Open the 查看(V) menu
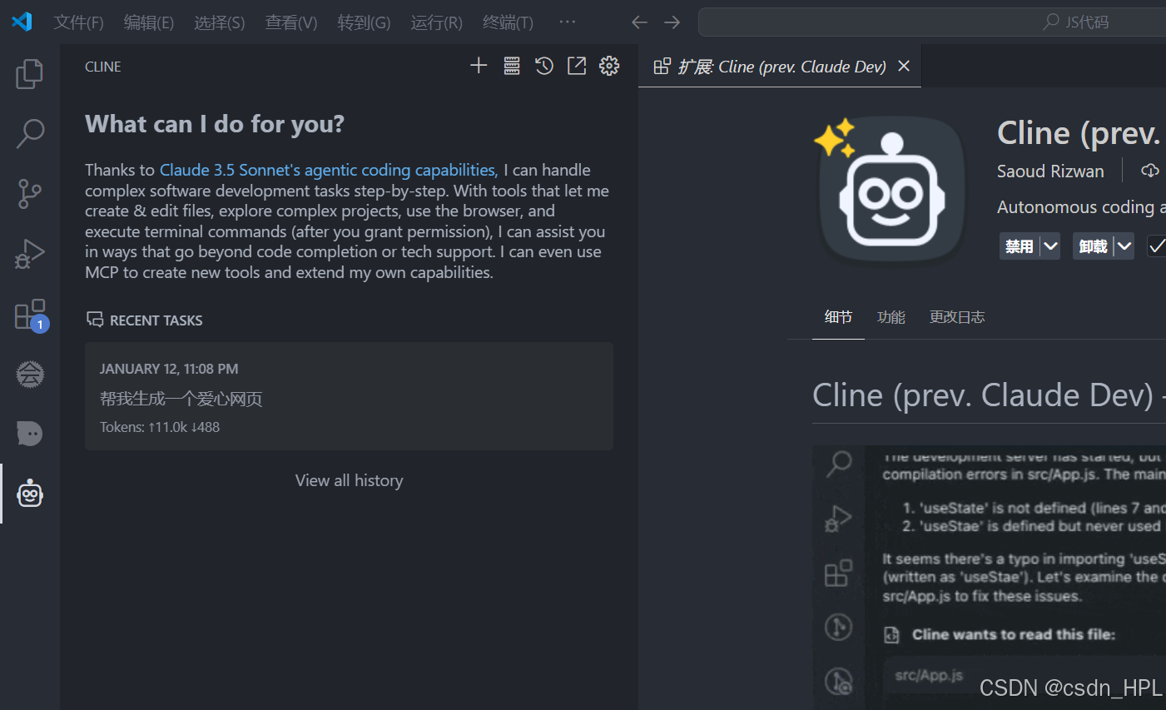 (x=291, y=22)
